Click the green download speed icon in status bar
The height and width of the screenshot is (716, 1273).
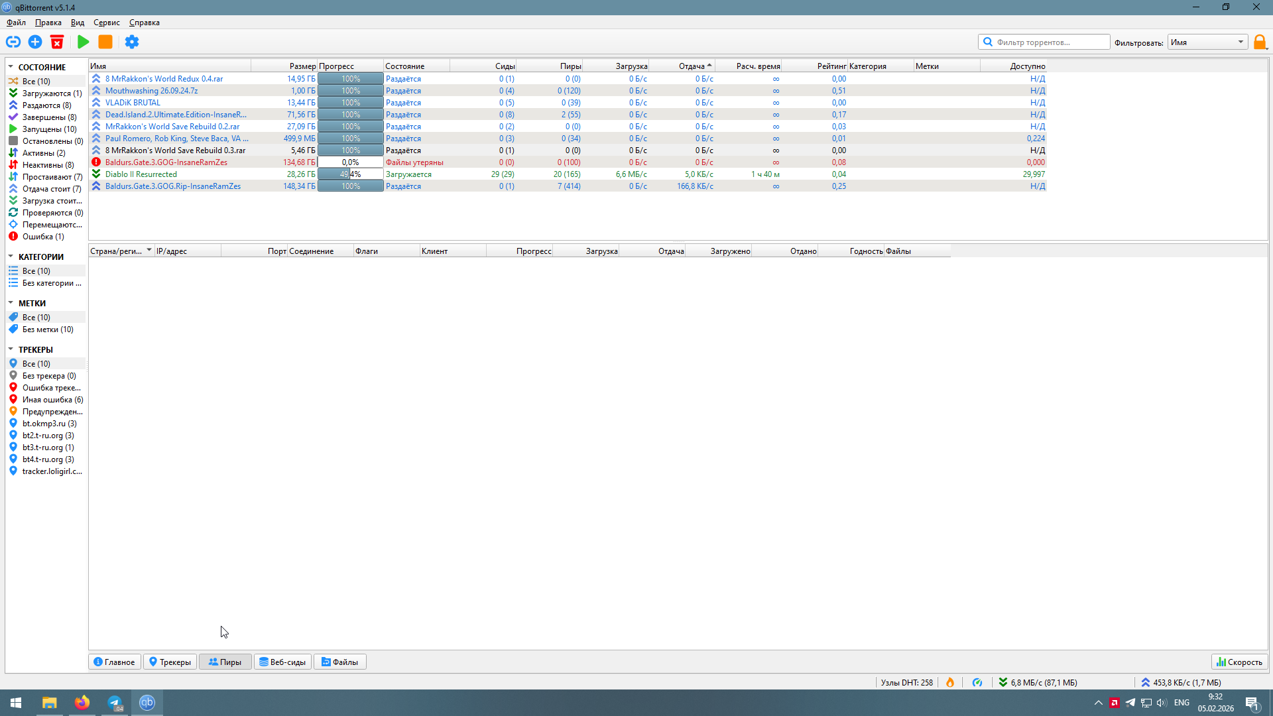click(1003, 682)
